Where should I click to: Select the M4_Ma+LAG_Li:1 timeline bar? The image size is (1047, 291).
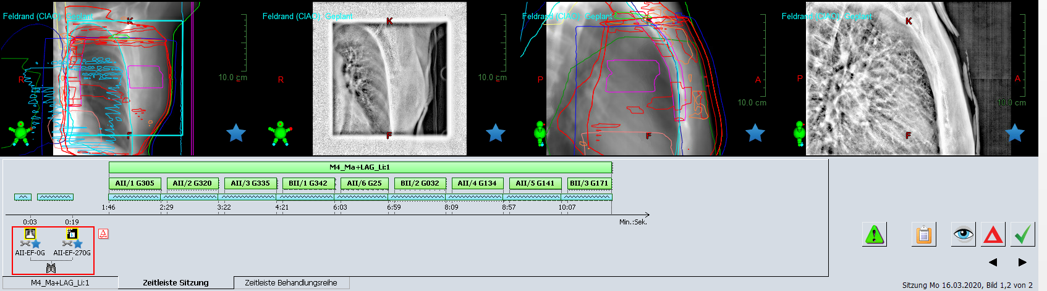click(x=360, y=167)
